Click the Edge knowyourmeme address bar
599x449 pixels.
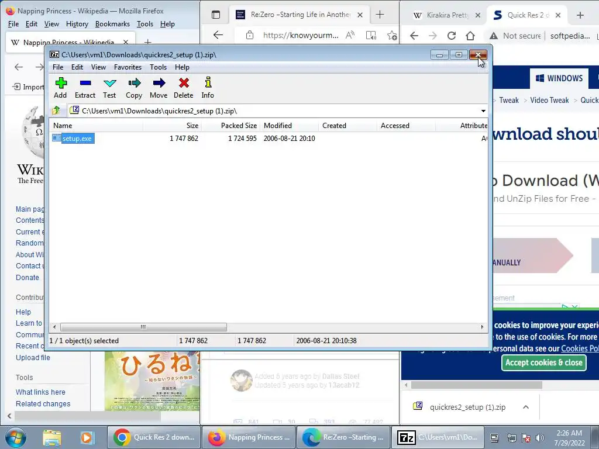[301, 36]
